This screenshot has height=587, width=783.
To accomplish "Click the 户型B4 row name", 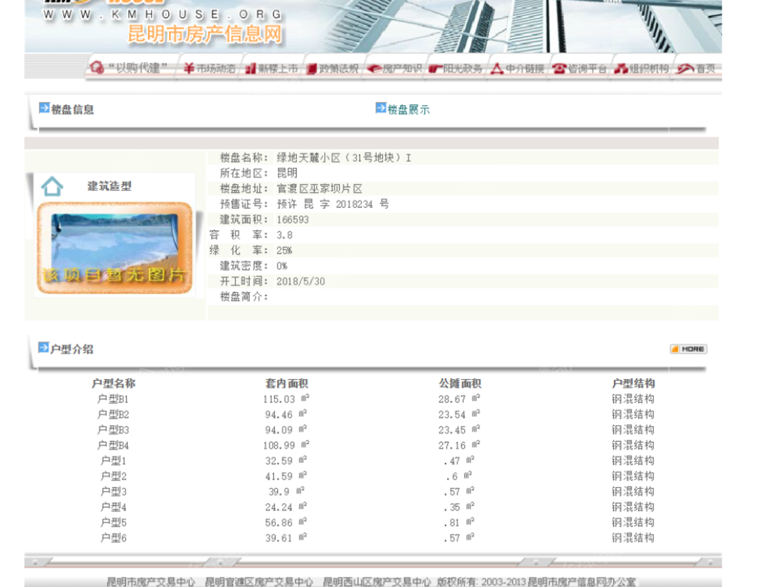I will pyautogui.click(x=113, y=445).
